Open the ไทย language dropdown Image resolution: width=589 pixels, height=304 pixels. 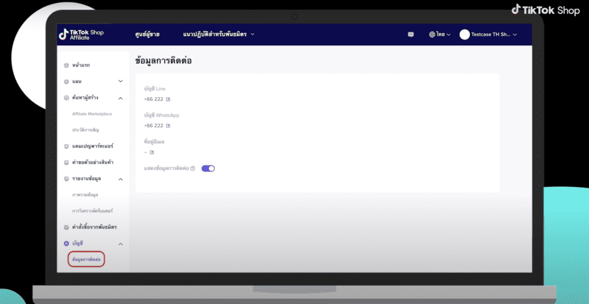[x=440, y=34]
